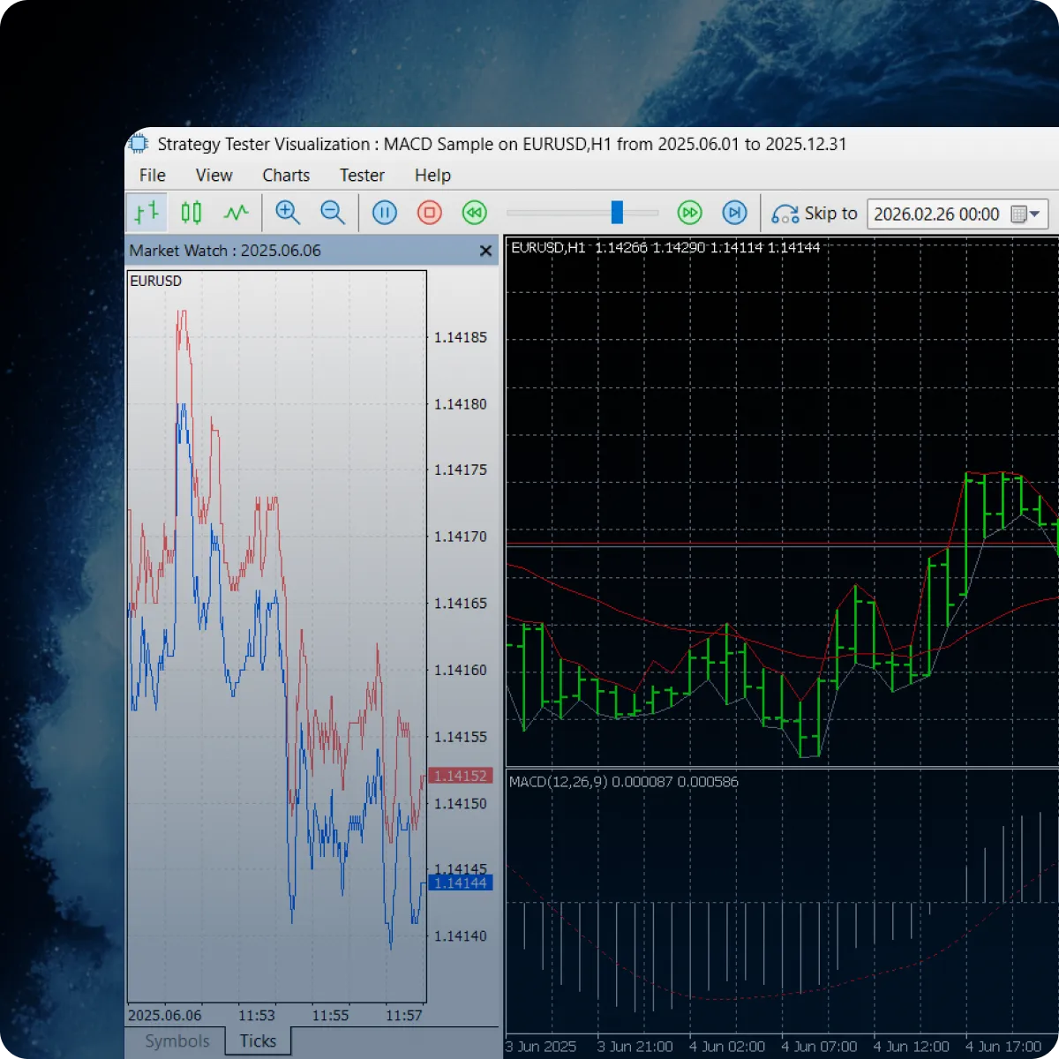The image size is (1059, 1059).
Task: Switch to the Symbols tab
Action: pos(177,1041)
